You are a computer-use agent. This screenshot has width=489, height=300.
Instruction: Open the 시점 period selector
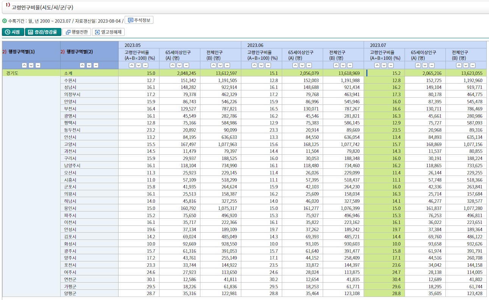(x=13, y=32)
